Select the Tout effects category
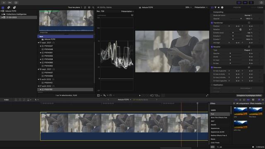265x149 pixels. pos(220,114)
